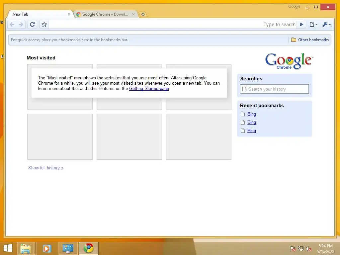Open the first Bing recent bookmark
Viewport: 340px width, 255px height.
coord(252,114)
